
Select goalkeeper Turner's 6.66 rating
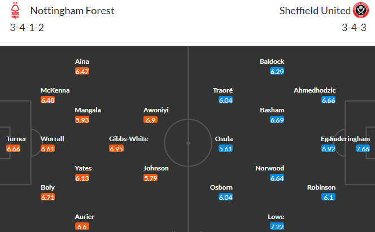14,148
